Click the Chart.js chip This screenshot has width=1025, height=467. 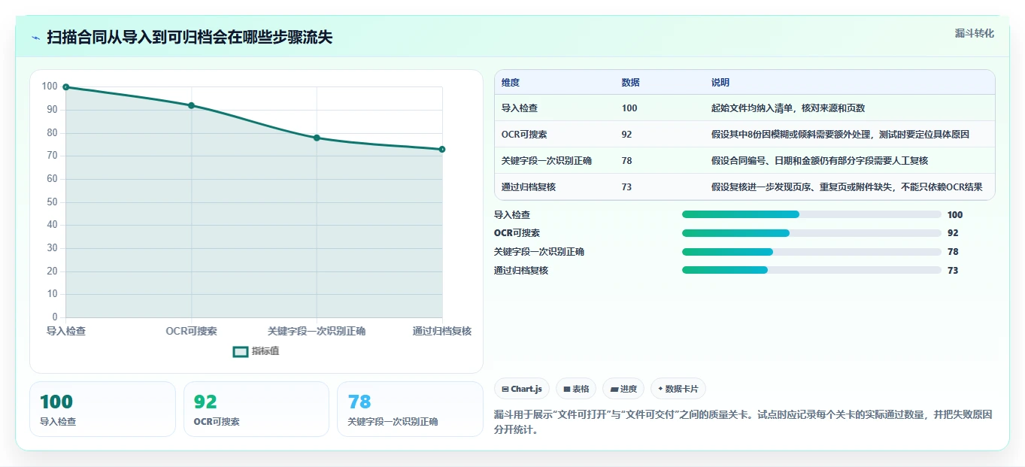click(522, 389)
